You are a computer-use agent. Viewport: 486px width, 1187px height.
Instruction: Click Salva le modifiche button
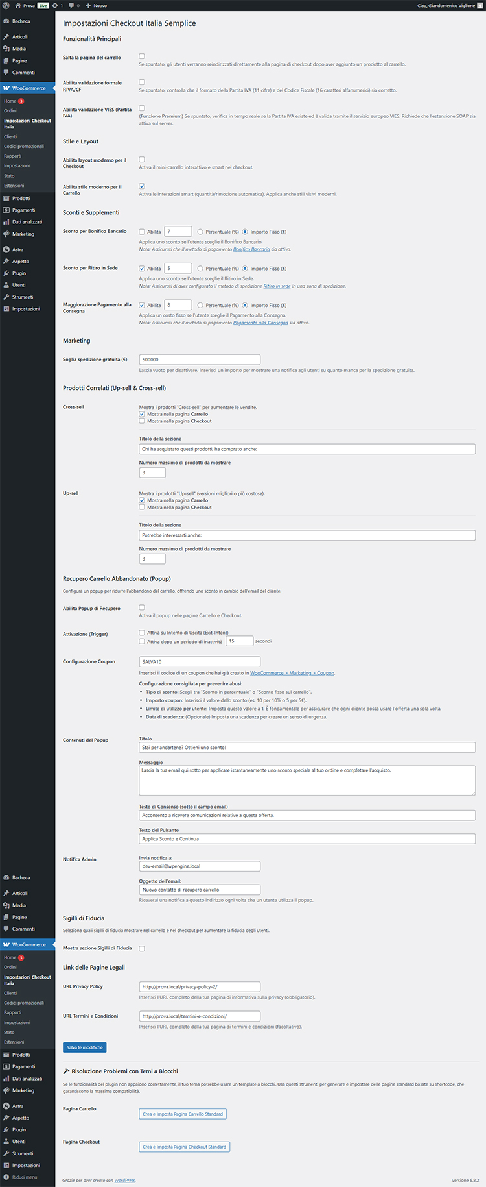coord(84,1047)
